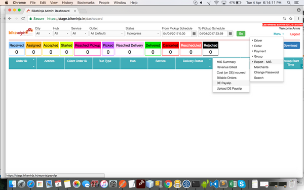Click the green Go button
This screenshot has width=304, height=190.
click(241, 33)
